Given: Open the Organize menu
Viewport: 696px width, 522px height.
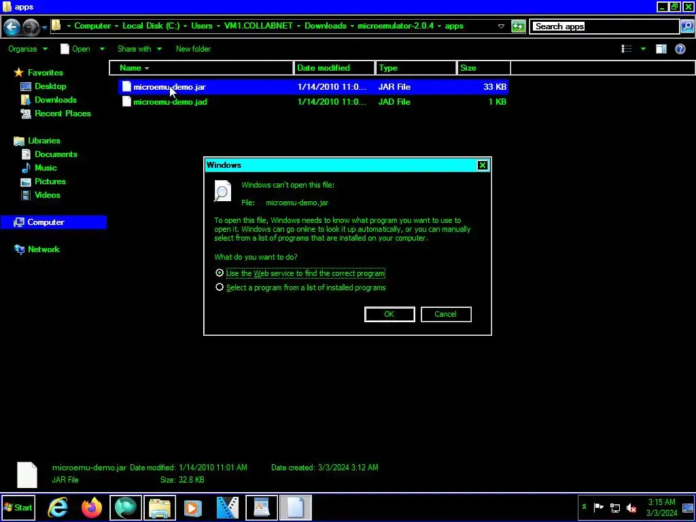Looking at the screenshot, I should (x=27, y=49).
